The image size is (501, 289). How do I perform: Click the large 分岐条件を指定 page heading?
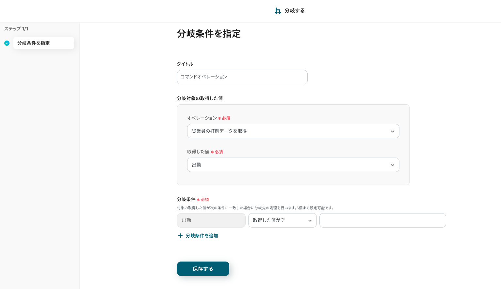209,34
